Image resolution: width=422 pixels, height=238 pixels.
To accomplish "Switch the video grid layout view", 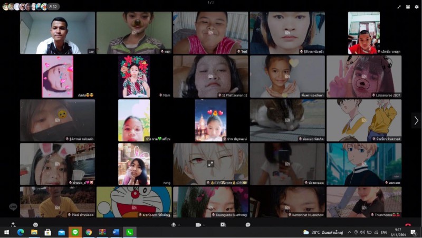I will click(x=408, y=7).
